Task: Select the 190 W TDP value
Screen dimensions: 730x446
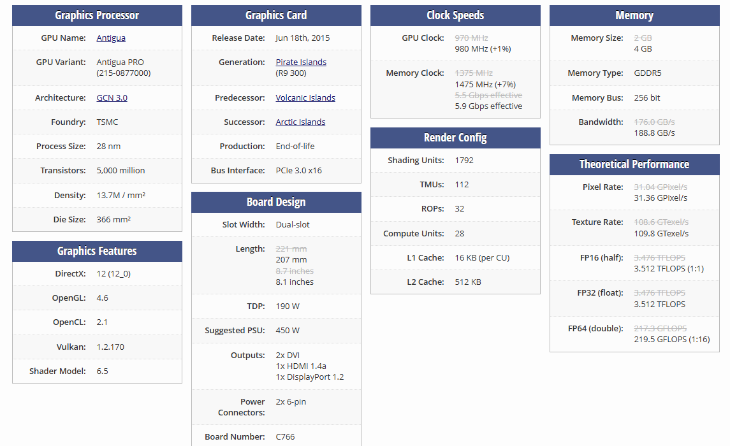Action: tap(288, 306)
